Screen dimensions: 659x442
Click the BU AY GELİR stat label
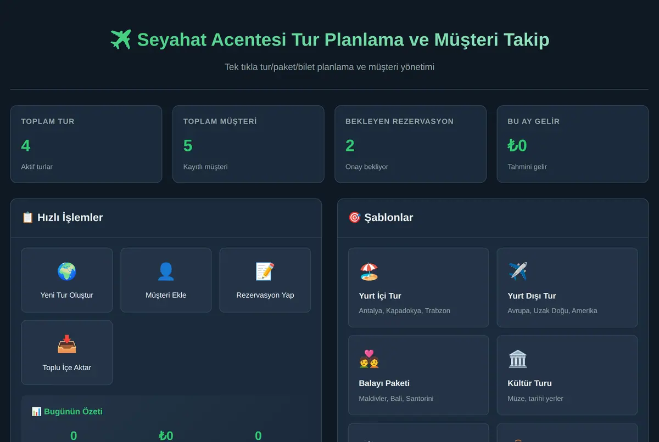(x=534, y=121)
